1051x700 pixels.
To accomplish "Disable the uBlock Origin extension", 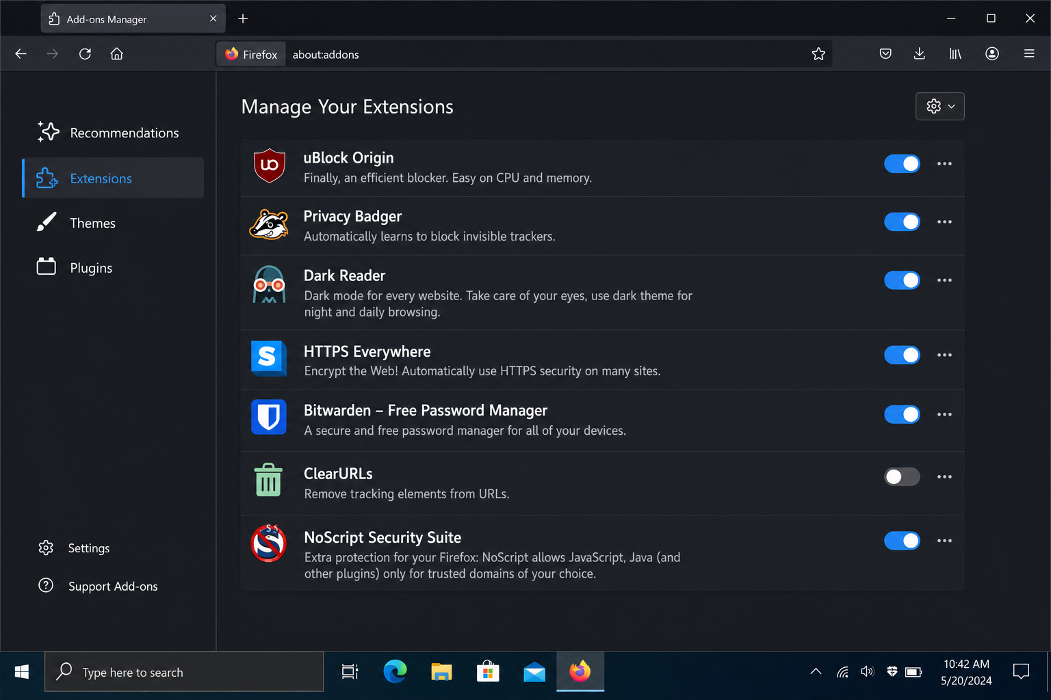I will [902, 164].
